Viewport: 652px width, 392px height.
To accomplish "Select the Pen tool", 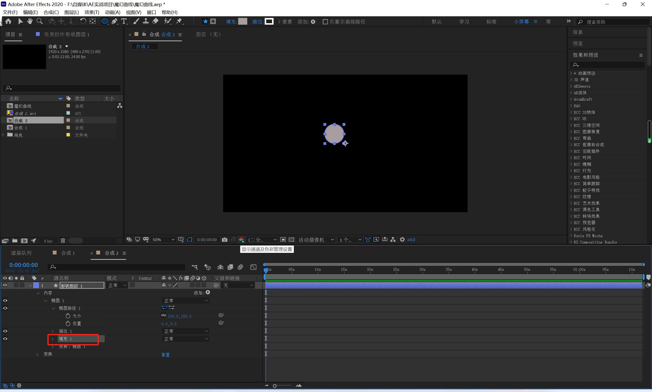I will coord(114,21).
